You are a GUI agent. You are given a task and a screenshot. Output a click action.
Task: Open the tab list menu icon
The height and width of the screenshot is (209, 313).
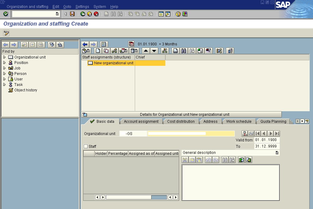(307, 121)
